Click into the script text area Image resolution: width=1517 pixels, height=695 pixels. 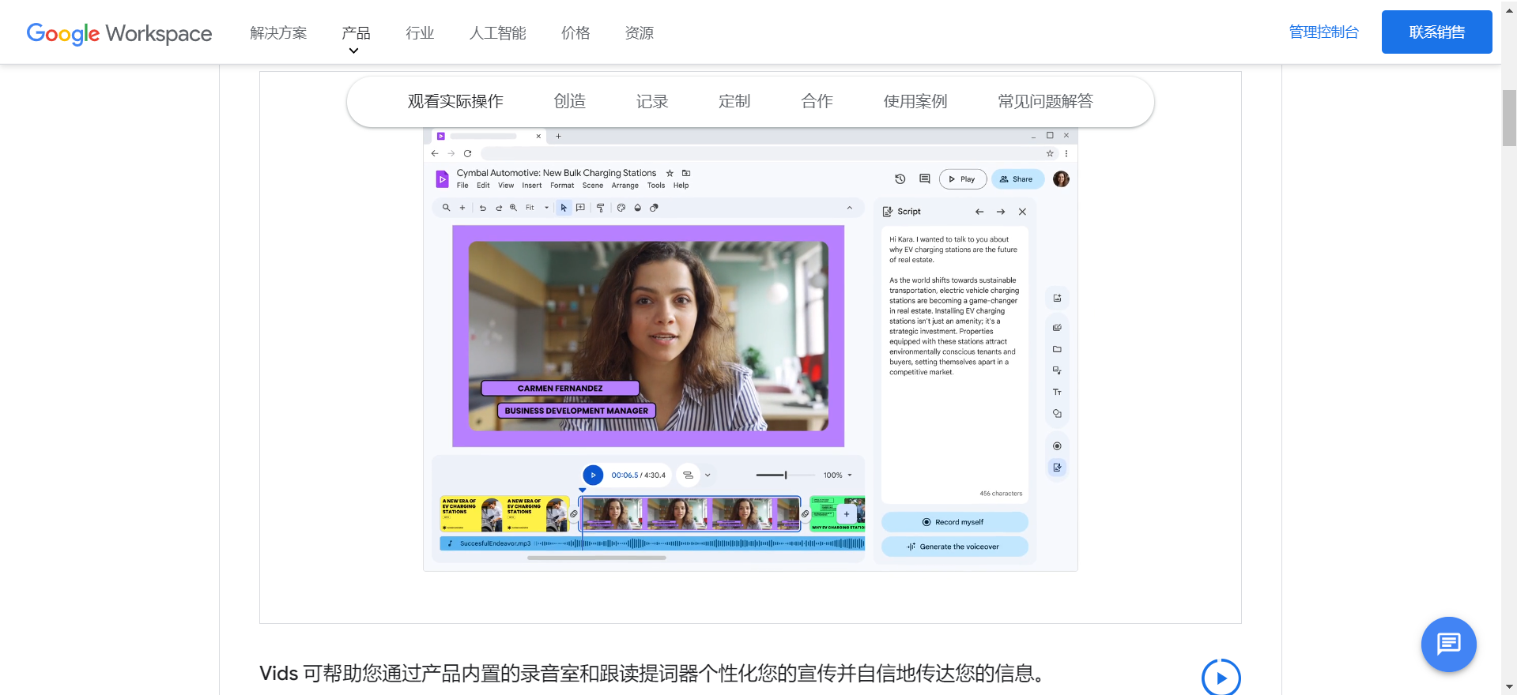[x=955, y=365]
